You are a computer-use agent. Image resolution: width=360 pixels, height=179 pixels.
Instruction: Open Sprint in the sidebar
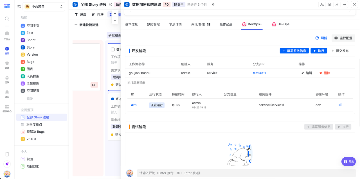click(x=31, y=40)
